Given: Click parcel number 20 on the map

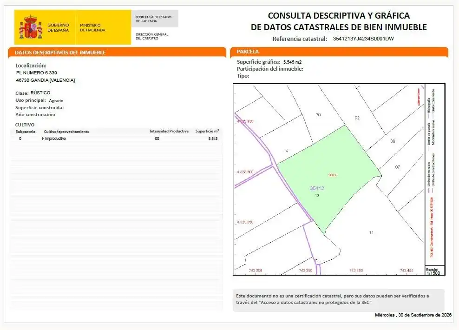Looking at the screenshot, I should (x=318, y=115).
